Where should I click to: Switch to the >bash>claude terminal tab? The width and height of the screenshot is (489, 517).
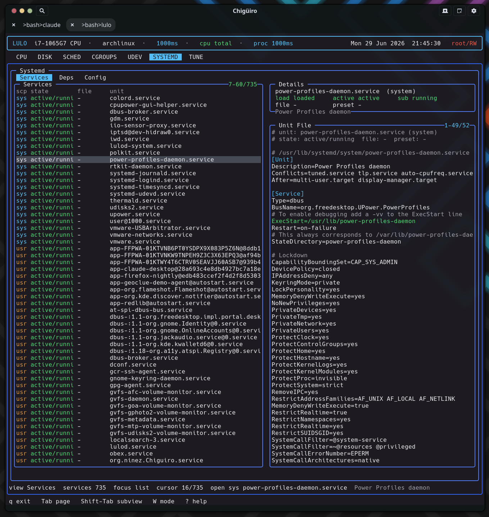42,25
